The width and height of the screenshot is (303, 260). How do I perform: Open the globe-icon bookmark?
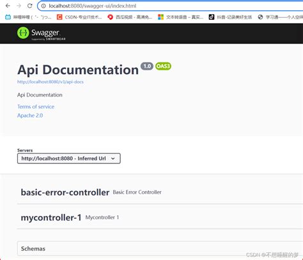click(x=260, y=17)
